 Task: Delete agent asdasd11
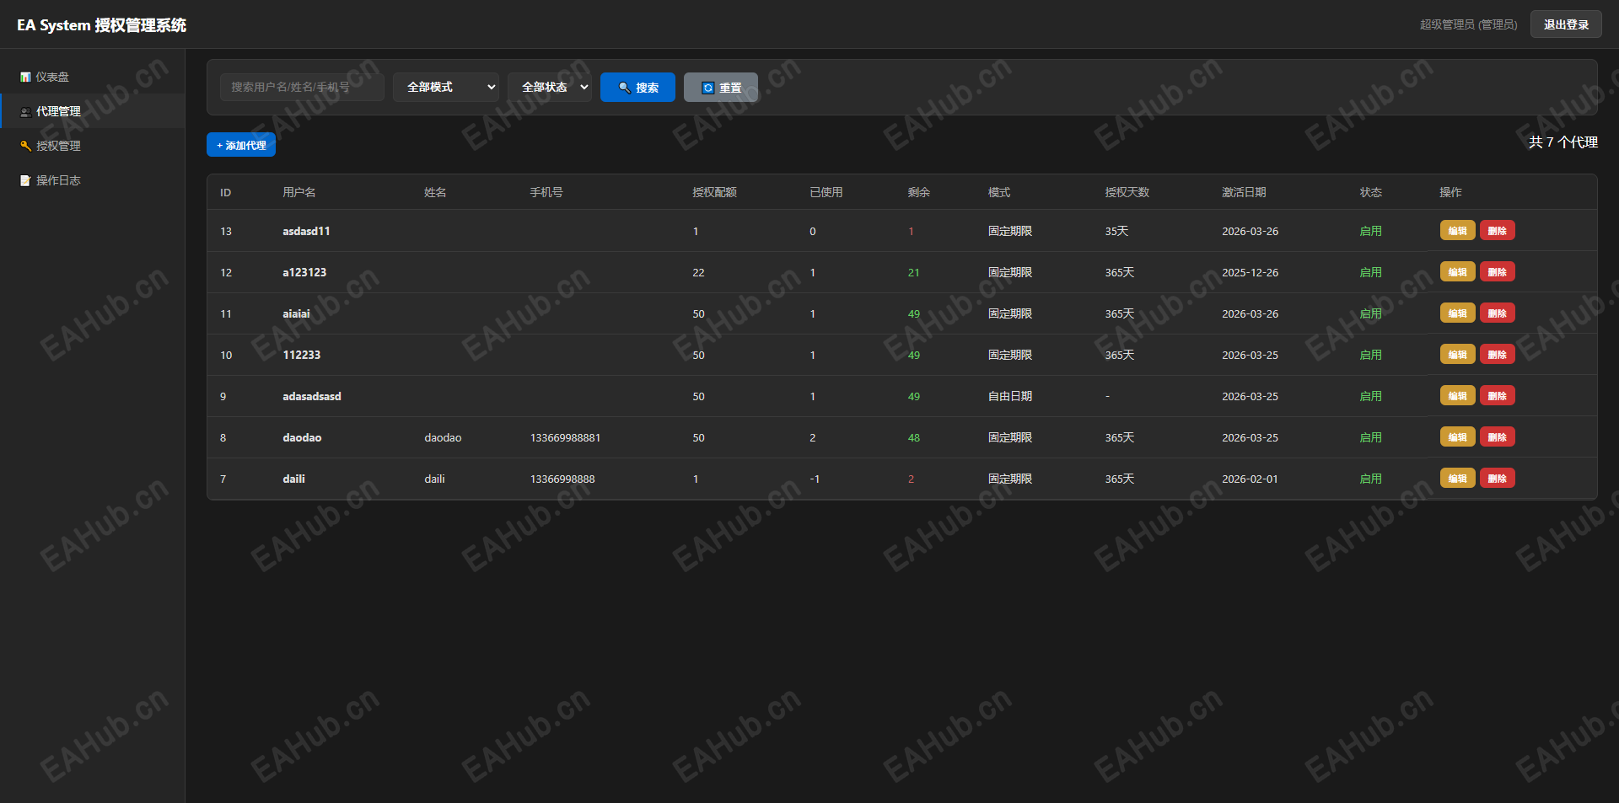[1497, 231]
